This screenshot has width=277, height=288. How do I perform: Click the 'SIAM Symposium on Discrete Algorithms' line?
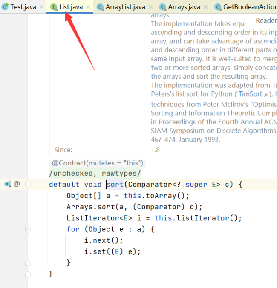214,131
